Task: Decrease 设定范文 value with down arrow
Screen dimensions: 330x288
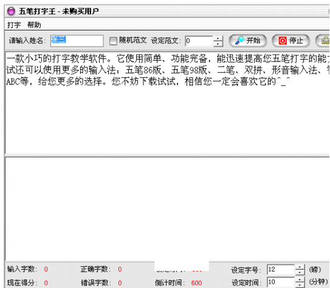Action: pos(218,44)
